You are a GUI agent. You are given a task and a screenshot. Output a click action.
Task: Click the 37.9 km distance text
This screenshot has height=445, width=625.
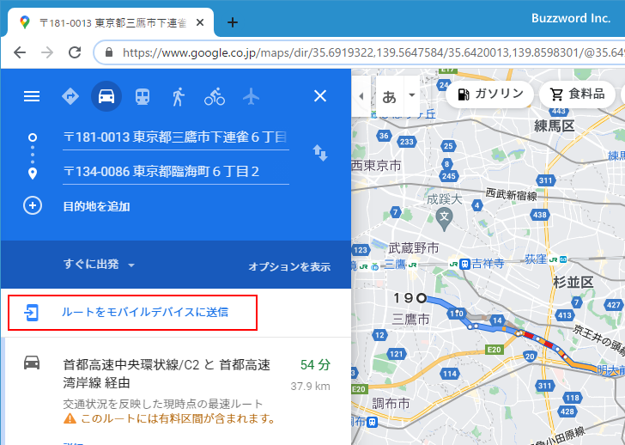click(310, 386)
